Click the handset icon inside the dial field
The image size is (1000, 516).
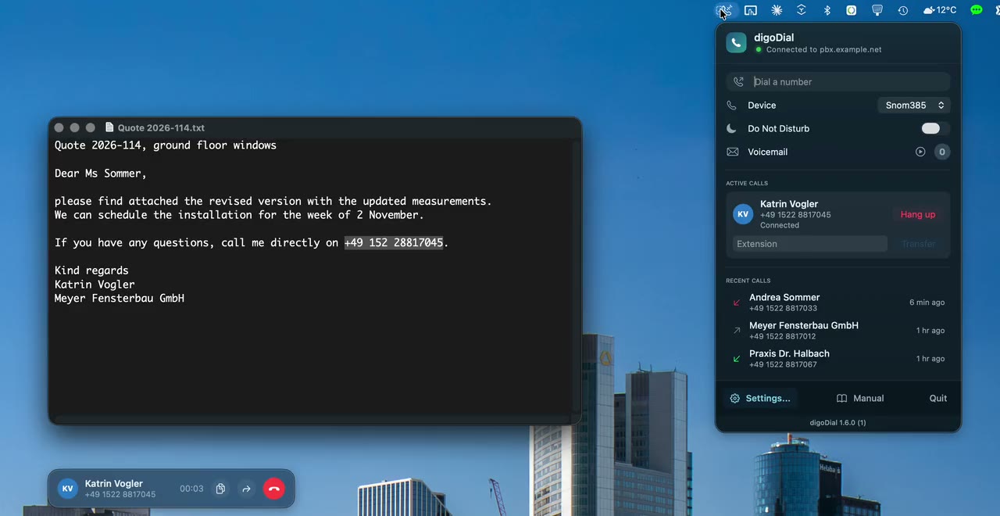739,81
